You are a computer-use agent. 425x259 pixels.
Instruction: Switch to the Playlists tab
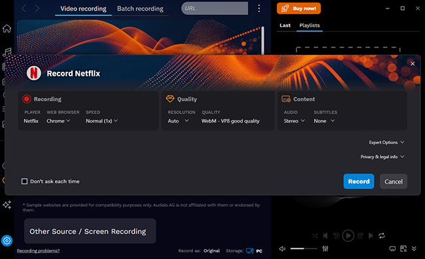pyautogui.click(x=309, y=25)
